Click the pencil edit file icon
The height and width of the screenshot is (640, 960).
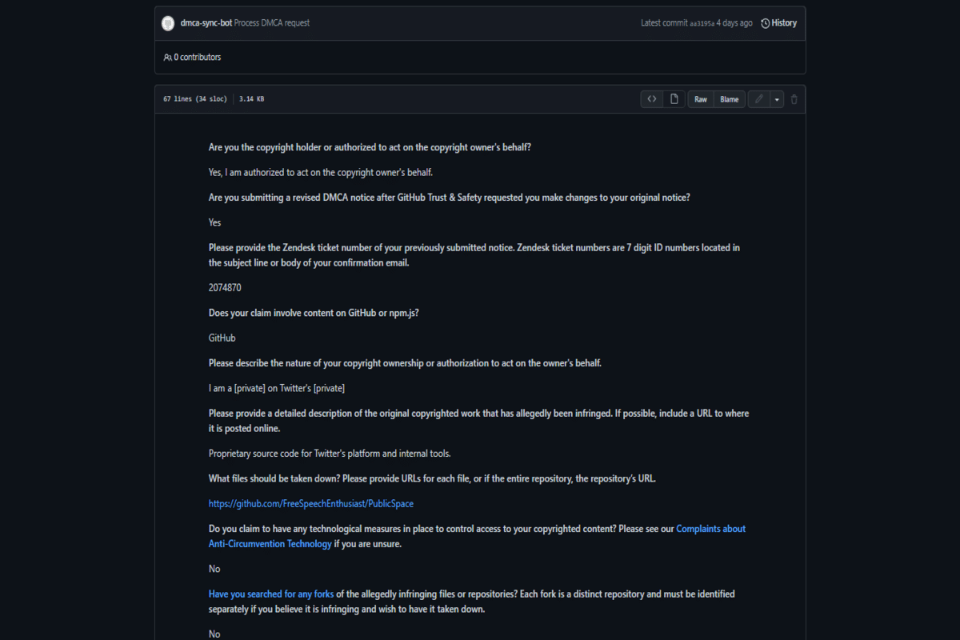click(758, 99)
